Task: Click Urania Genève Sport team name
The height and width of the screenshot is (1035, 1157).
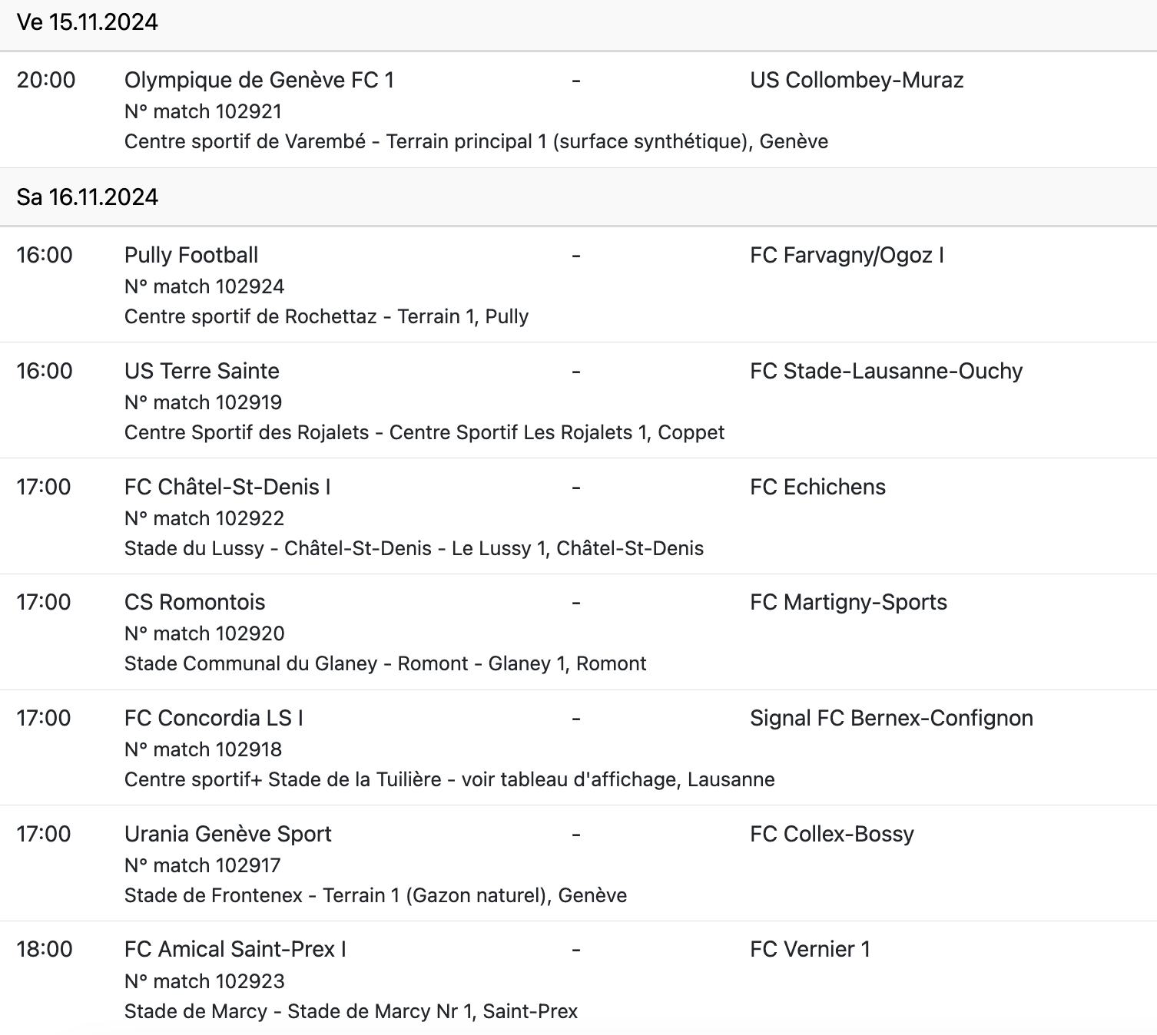Action: pyautogui.click(x=228, y=834)
